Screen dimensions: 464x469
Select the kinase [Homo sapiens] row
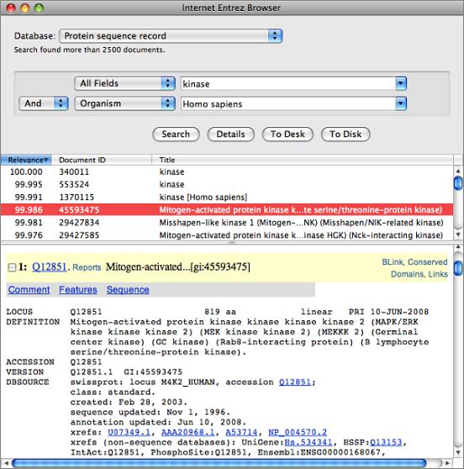227,198
